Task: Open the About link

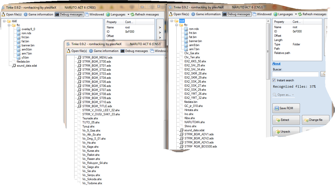Action: pyautogui.click(x=276, y=64)
